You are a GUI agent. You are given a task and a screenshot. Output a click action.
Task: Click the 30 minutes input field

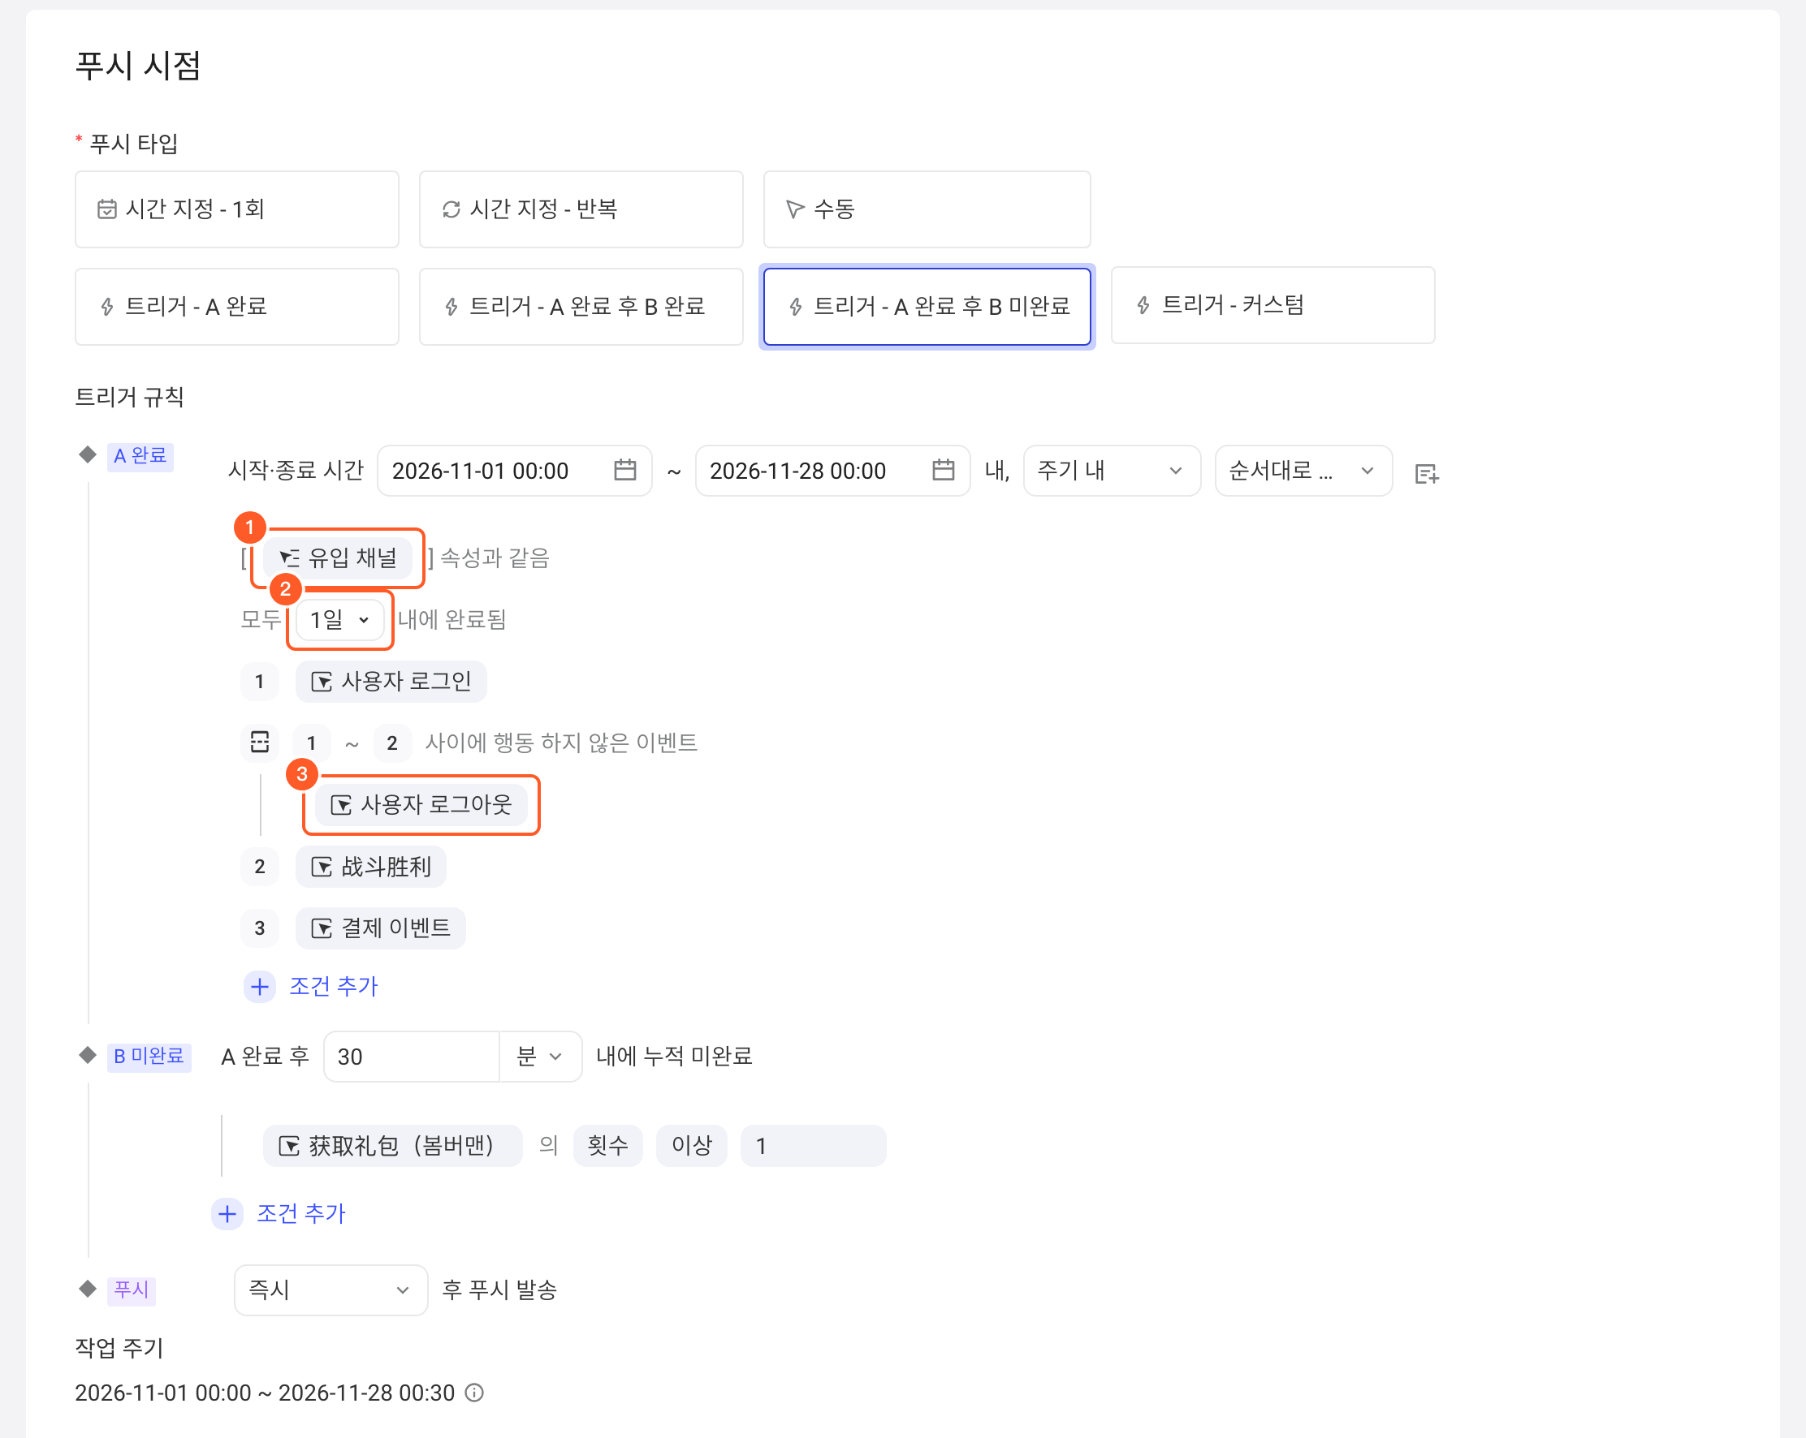(411, 1057)
